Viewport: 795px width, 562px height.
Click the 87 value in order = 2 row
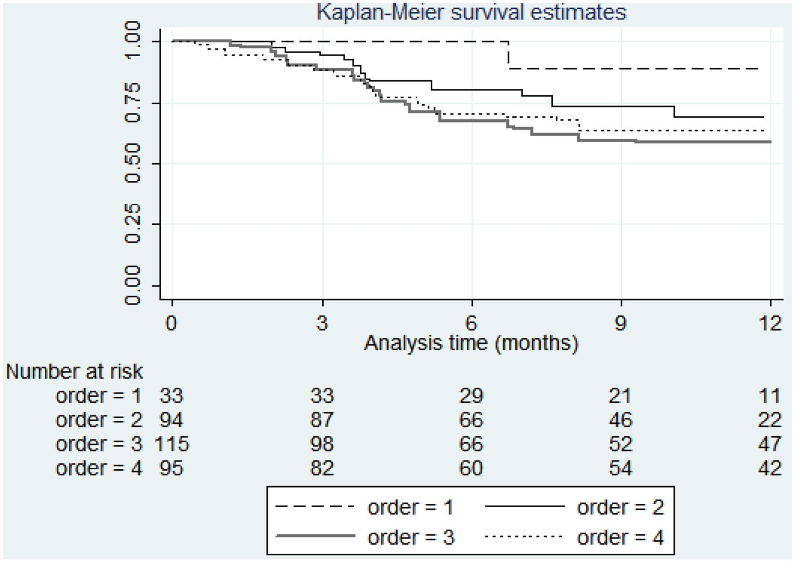coord(322,420)
